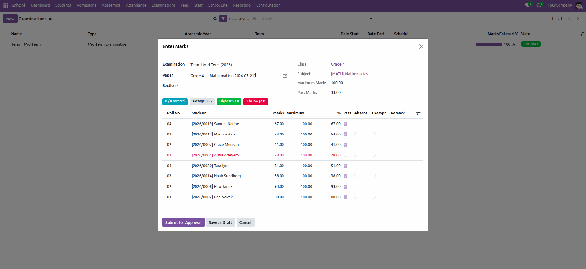The width and height of the screenshot is (586, 269).
Task: Open the Reporting menu
Action: 242,5
